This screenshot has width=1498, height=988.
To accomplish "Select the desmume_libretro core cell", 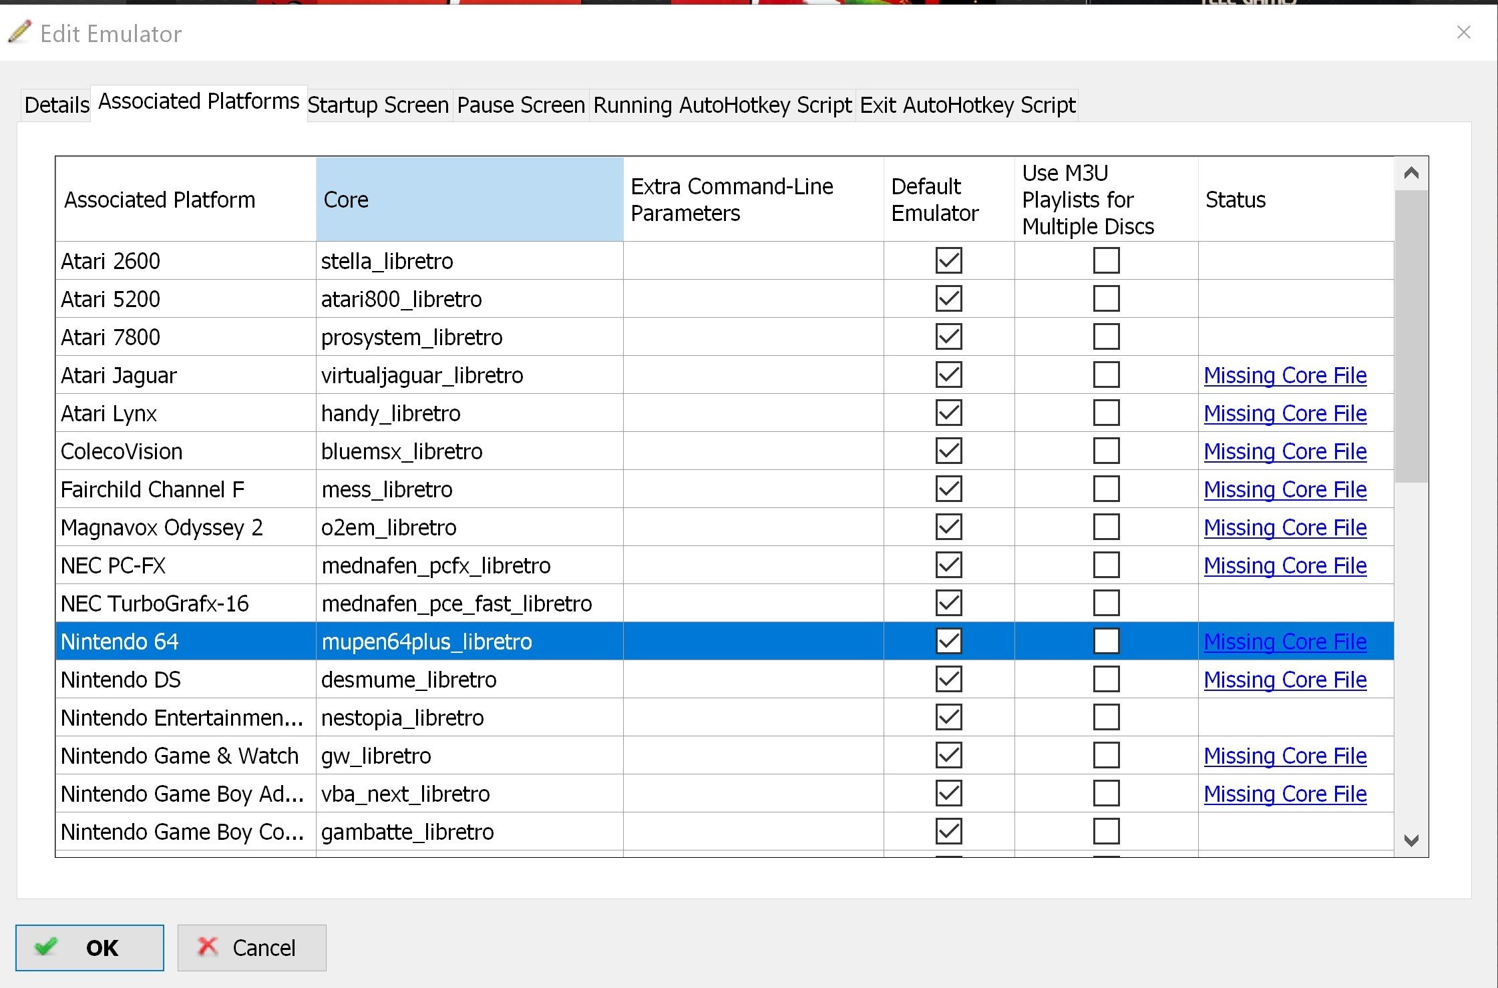I will [x=470, y=679].
